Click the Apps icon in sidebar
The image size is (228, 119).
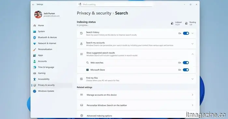(35, 55)
